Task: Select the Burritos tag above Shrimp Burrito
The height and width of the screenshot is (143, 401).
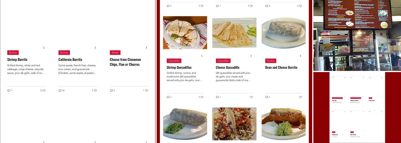Action: pyautogui.click(x=13, y=53)
